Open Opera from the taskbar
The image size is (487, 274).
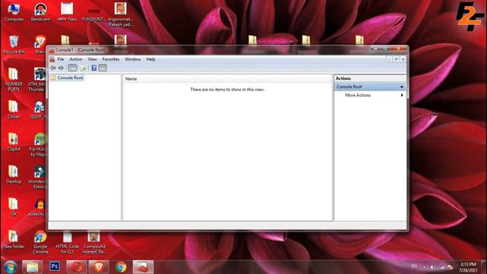(77, 267)
